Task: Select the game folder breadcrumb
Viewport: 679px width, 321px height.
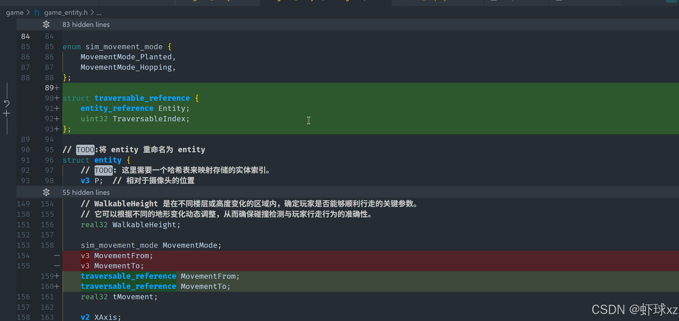Action: point(14,12)
